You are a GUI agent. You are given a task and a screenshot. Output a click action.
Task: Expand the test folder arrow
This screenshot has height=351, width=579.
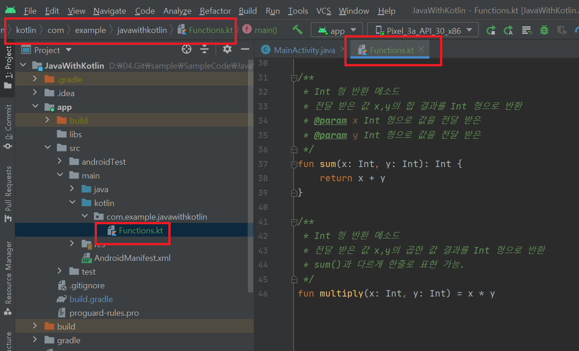pos(60,271)
